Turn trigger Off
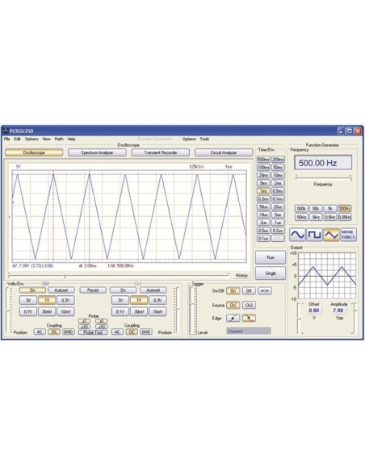 [x=249, y=291]
